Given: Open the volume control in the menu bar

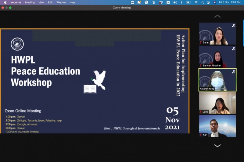Looking at the screenshot, I should [x=175, y=2].
